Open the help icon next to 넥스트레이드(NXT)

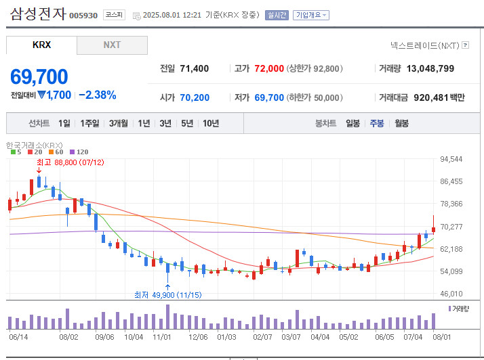point(466,45)
